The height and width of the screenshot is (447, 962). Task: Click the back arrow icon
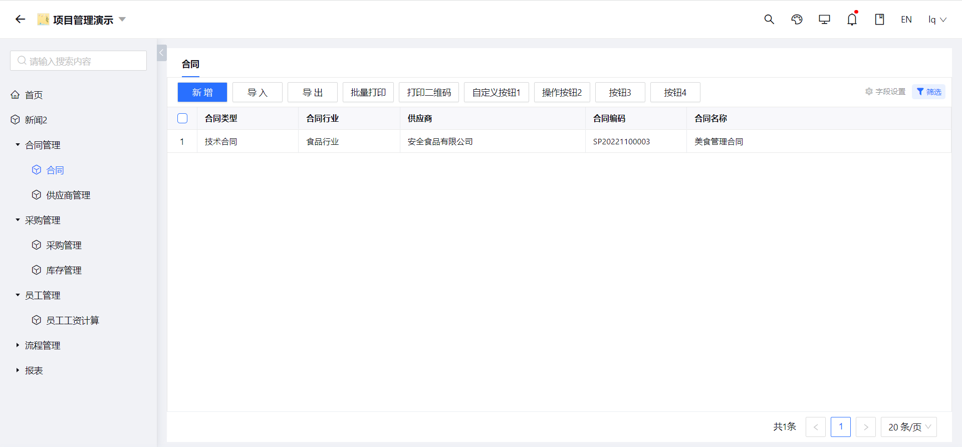click(x=20, y=20)
